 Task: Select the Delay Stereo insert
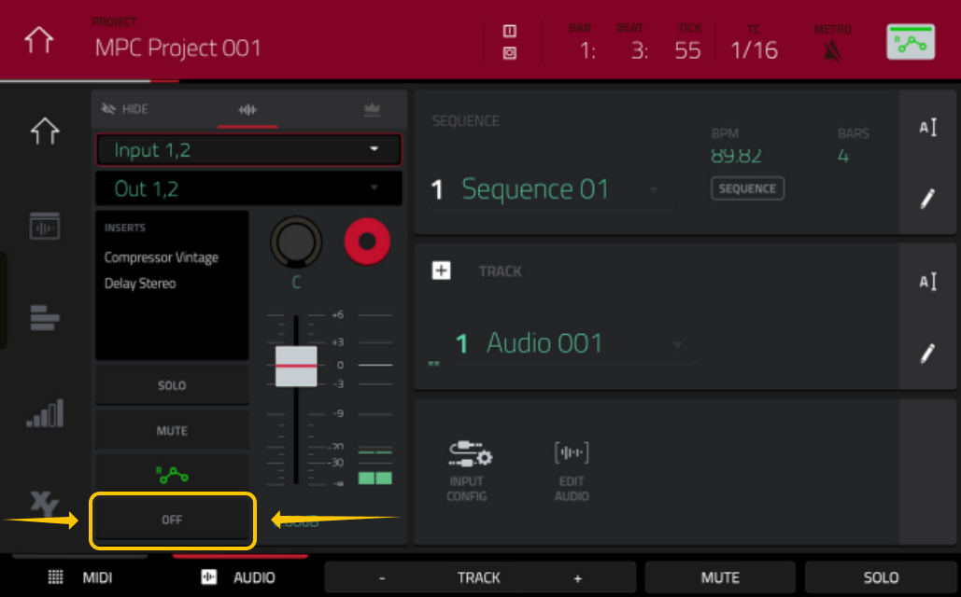pos(140,284)
